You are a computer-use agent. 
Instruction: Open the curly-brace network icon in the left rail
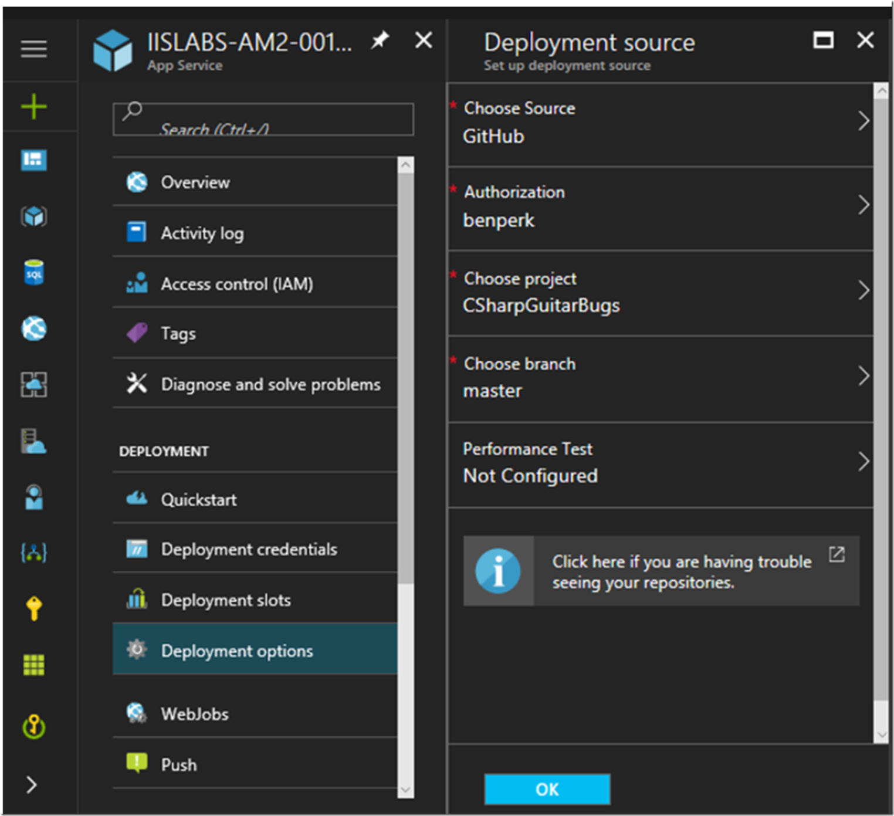[x=33, y=553]
